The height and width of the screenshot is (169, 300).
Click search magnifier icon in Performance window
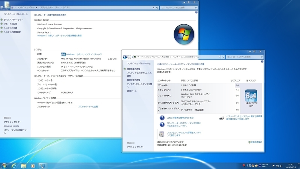tap(261, 57)
